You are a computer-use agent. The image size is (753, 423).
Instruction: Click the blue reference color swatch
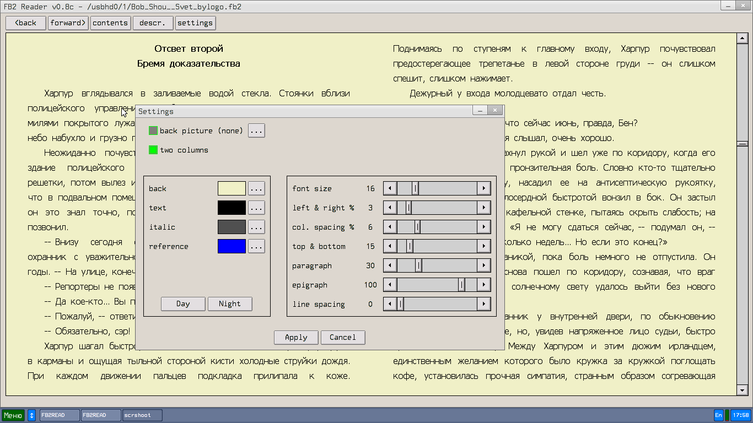click(x=232, y=246)
